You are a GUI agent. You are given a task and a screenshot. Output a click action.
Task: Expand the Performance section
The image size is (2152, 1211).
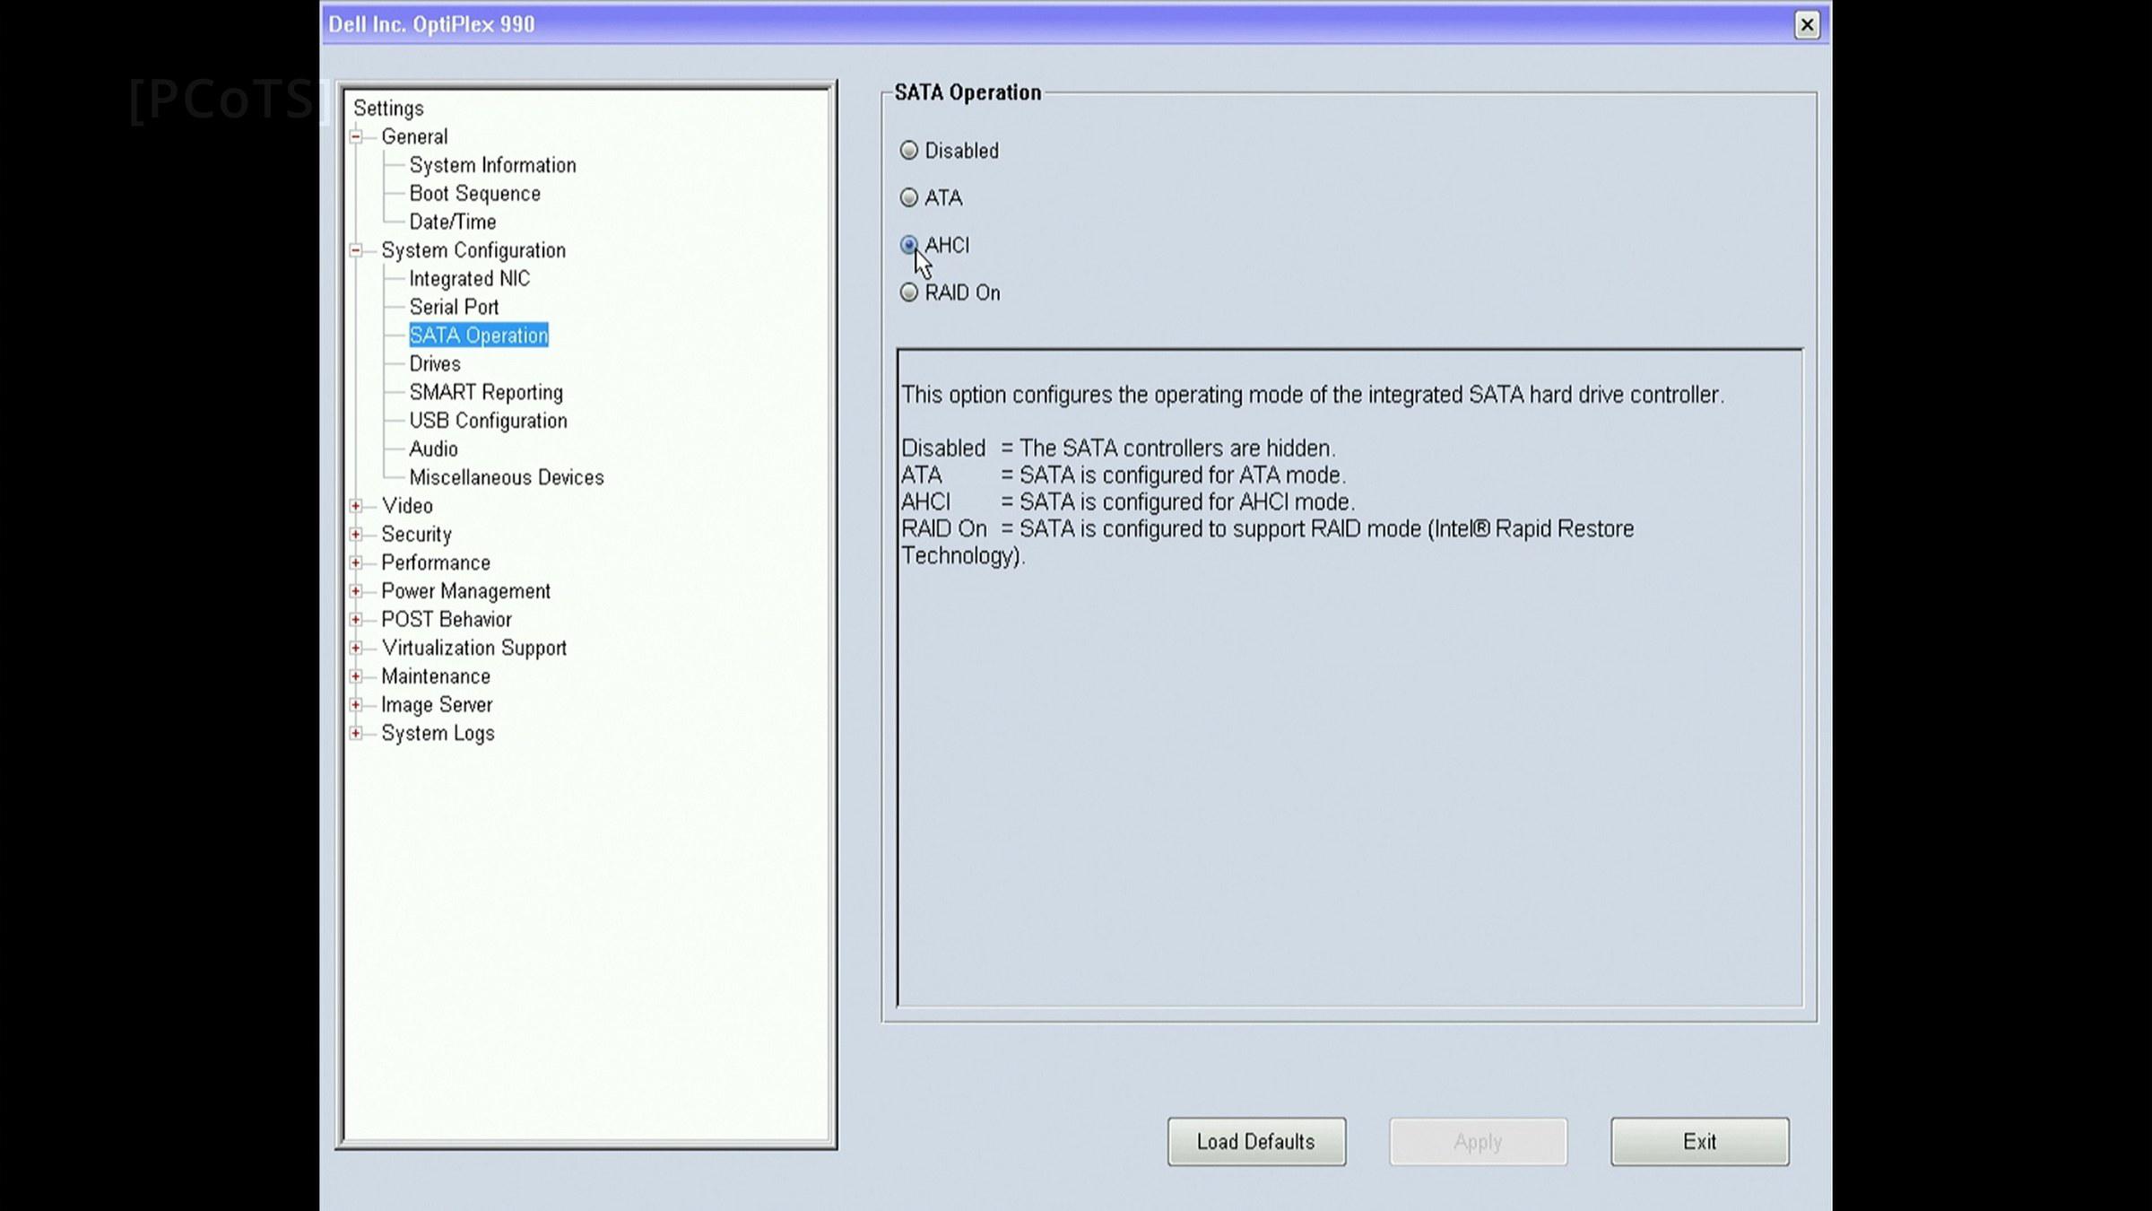tap(356, 562)
